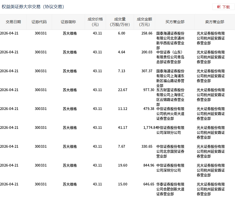The height and width of the screenshot is (200, 235).
Task: Click 苏大维格 in the 11.12 volume row
Action: click(70, 109)
